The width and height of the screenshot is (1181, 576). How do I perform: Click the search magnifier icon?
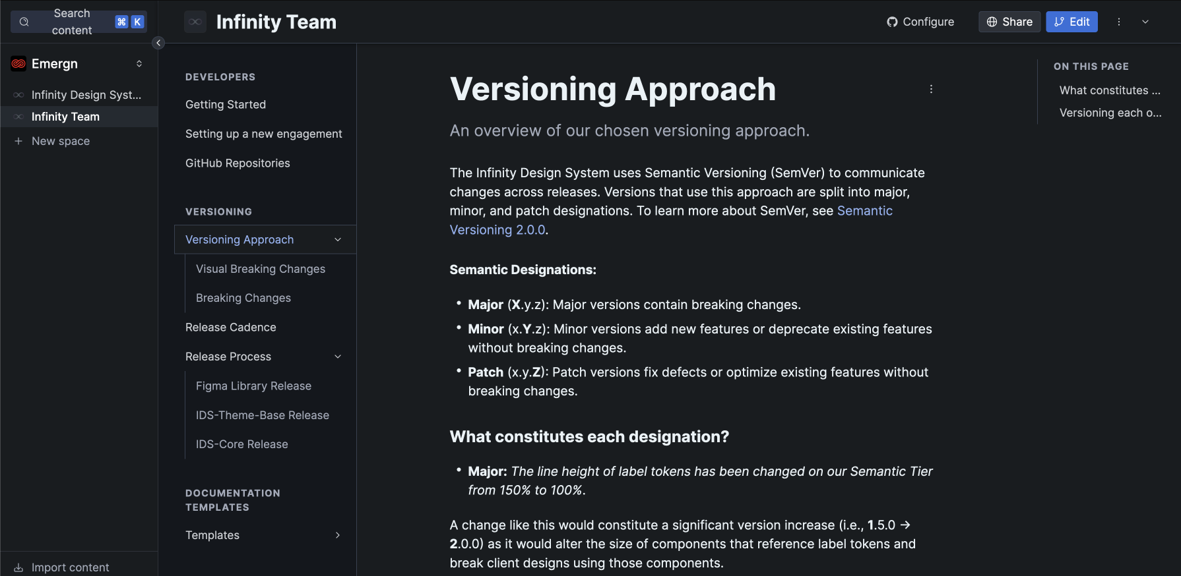click(x=24, y=22)
